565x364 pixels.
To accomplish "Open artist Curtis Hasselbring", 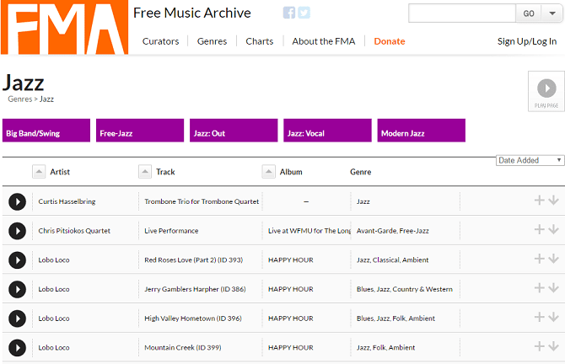I will click(67, 201).
